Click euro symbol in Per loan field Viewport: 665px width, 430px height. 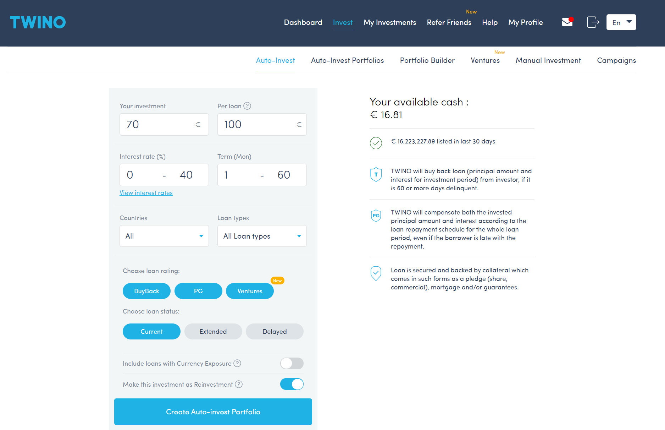coord(299,125)
